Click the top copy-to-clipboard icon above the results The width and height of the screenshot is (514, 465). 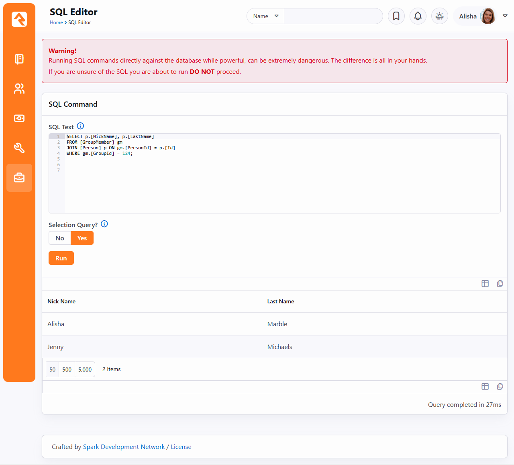pyautogui.click(x=500, y=284)
